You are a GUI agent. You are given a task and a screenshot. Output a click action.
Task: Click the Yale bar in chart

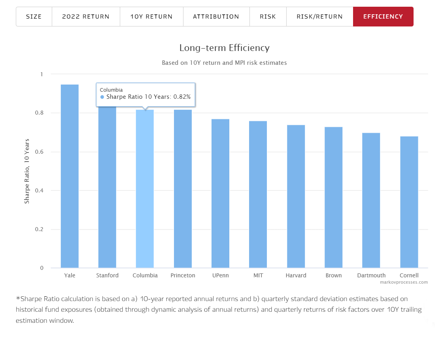click(x=70, y=176)
